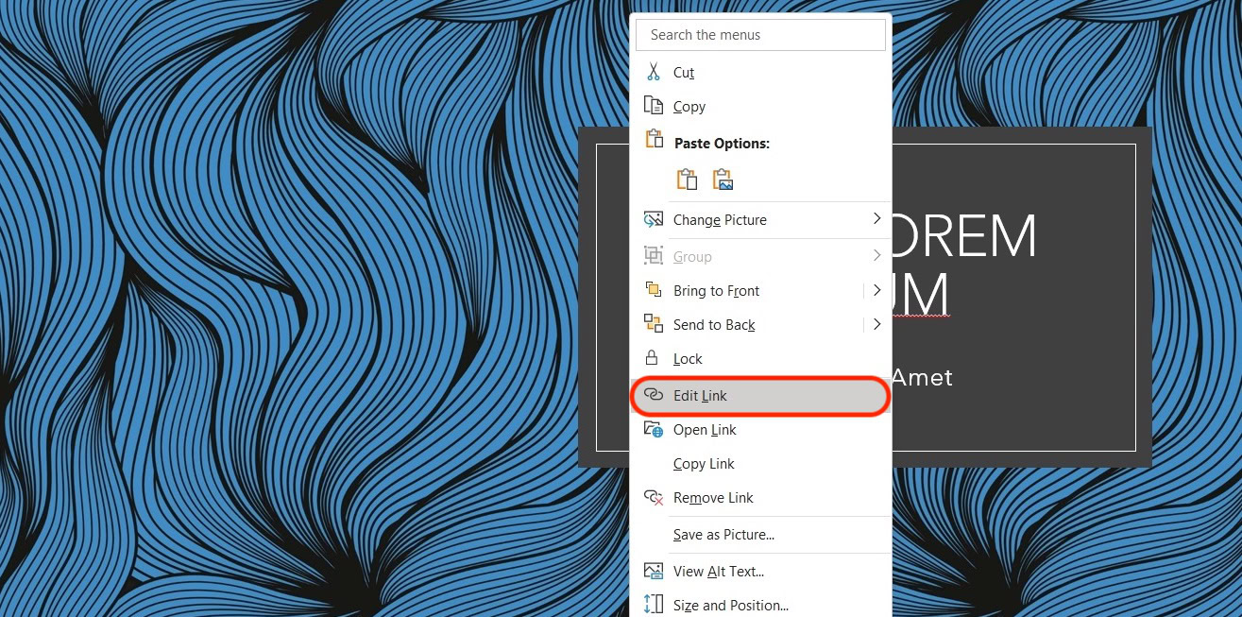The width and height of the screenshot is (1242, 617).
Task: Click the Edit Link chain icon
Action: 653,395
